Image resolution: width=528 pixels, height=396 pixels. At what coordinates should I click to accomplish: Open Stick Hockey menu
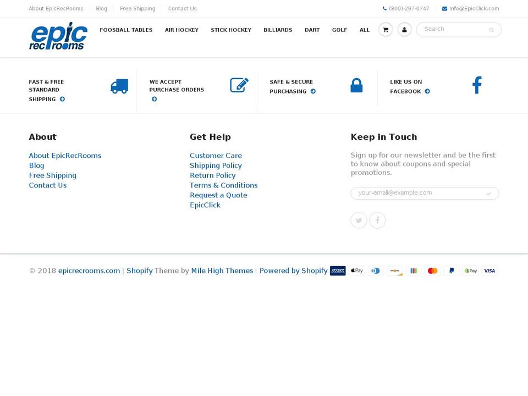[x=231, y=30]
